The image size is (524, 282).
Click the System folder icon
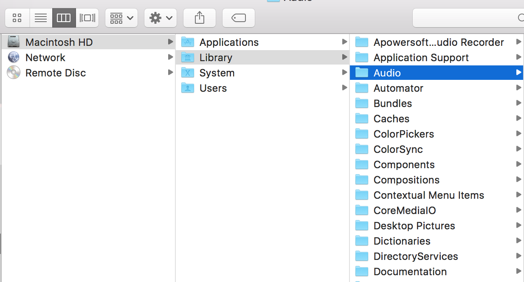click(187, 73)
